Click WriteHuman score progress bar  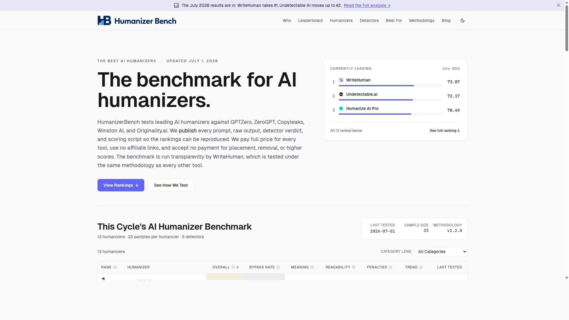390,86
